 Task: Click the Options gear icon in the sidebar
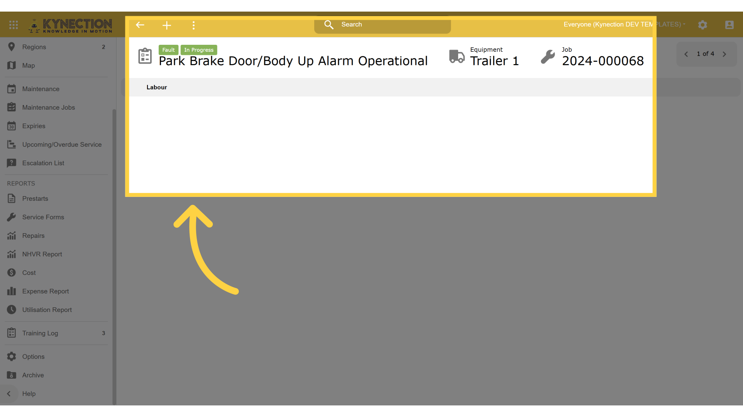coord(12,356)
